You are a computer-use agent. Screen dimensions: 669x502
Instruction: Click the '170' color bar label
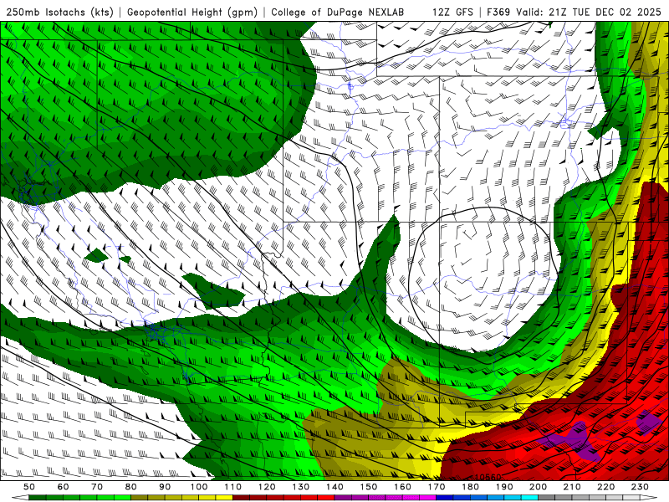(x=437, y=487)
